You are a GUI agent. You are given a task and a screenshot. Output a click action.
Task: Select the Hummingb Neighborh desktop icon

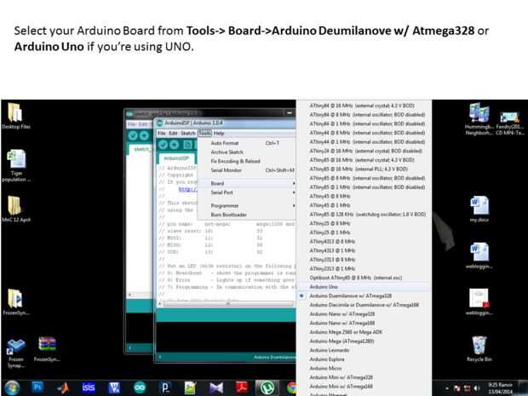(x=479, y=119)
